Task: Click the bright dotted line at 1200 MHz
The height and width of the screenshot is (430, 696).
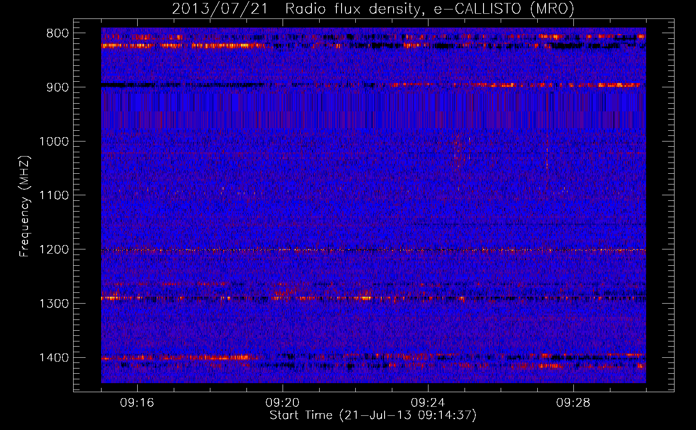Action: (373, 249)
